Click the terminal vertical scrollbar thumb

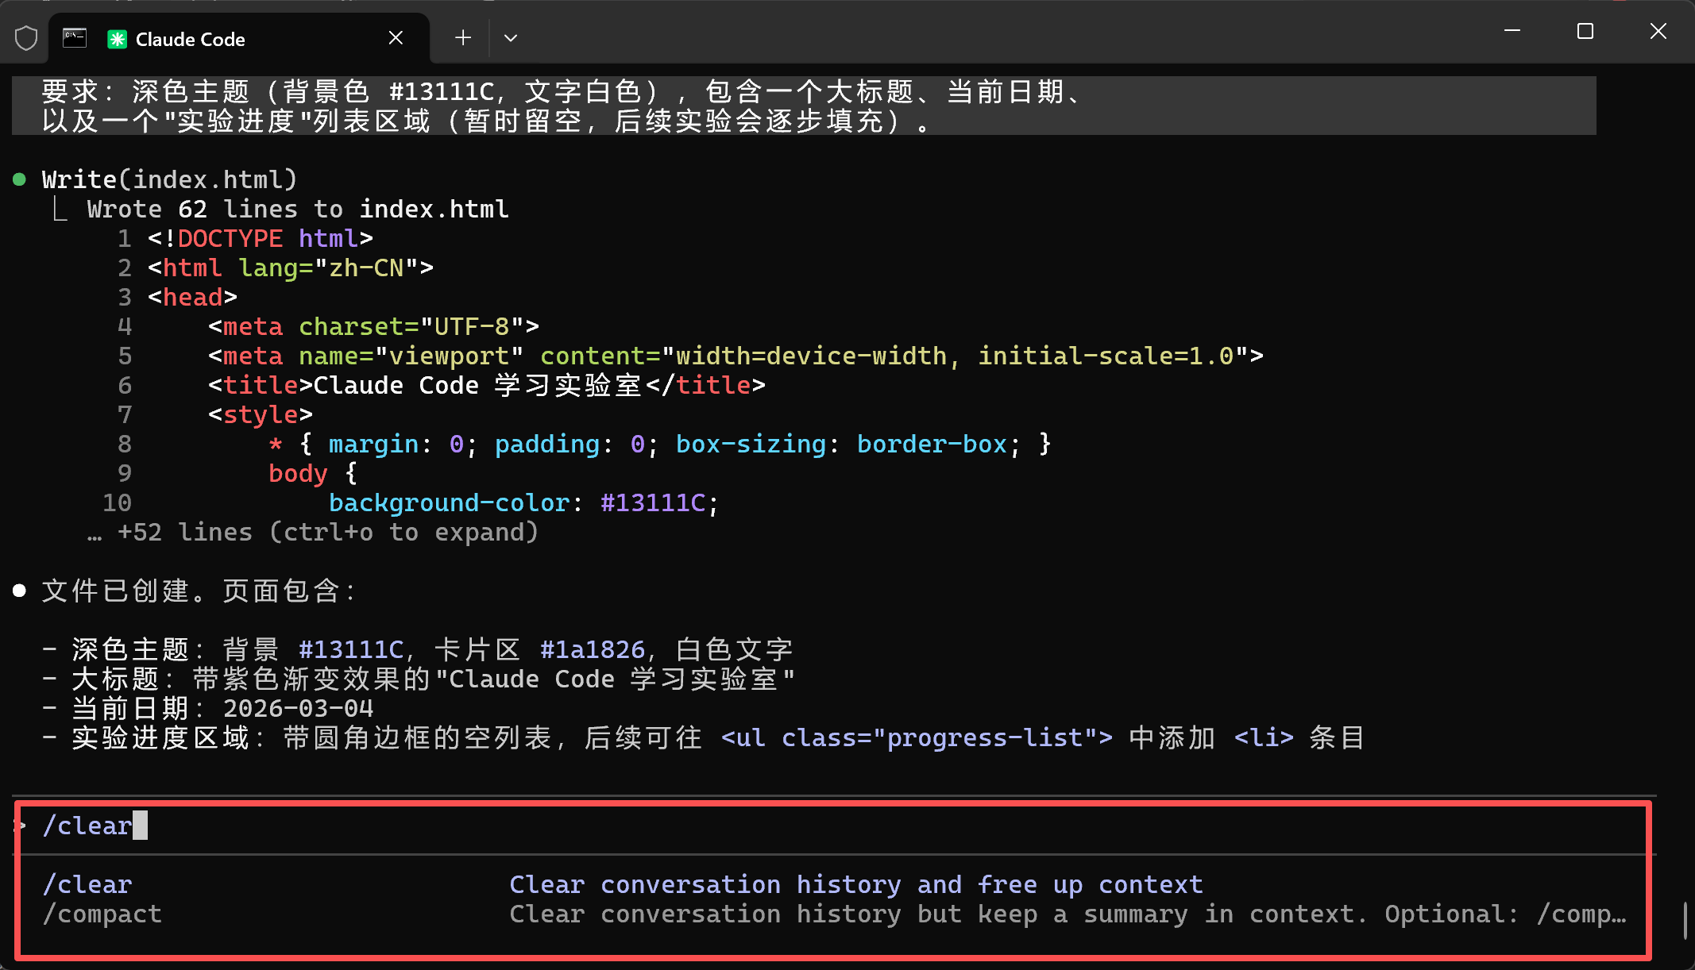(x=1685, y=921)
